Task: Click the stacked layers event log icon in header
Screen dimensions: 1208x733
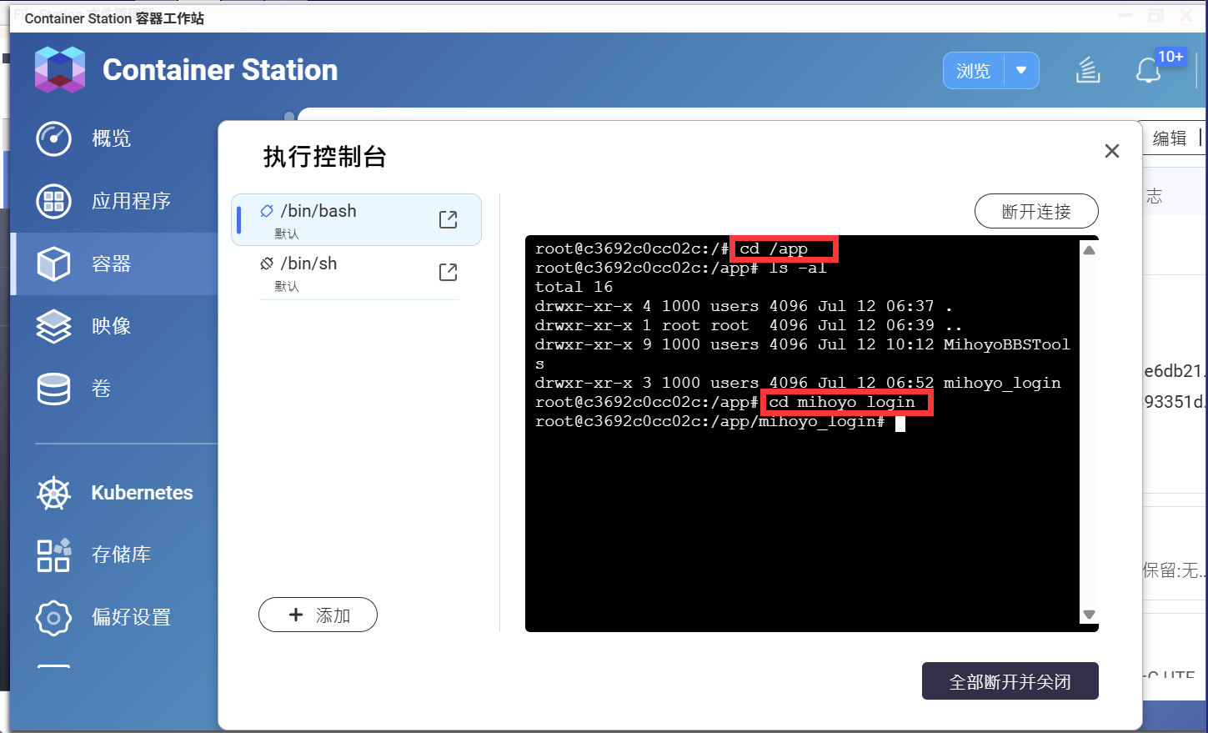Action: click(1088, 70)
